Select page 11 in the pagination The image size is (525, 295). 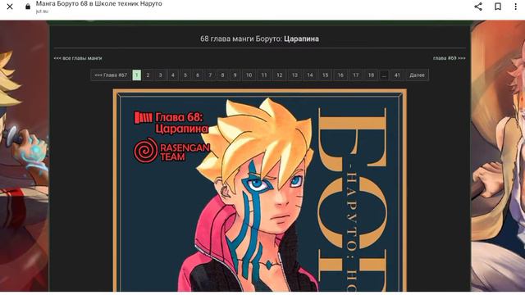(264, 75)
